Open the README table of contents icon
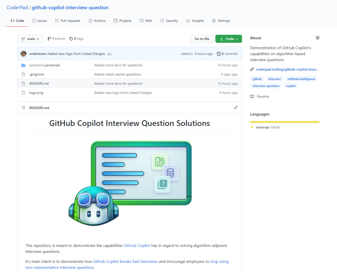Screen dimensions: 337x272 click(x=23, y=107)
